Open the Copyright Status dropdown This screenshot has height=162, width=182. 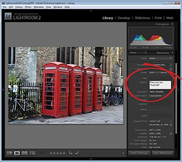pos(157,96)
